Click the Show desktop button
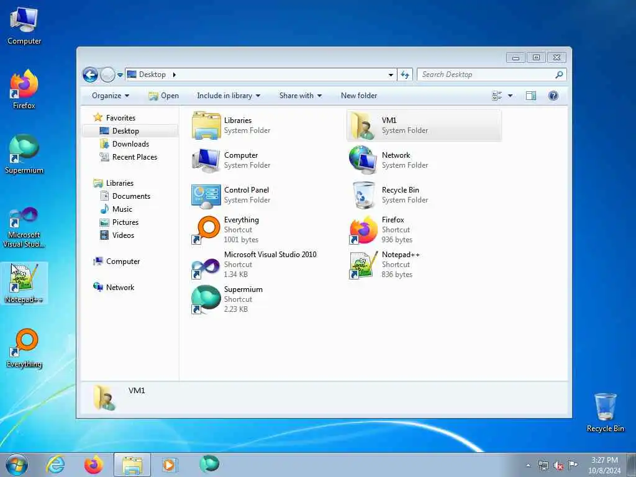This screenshot has width=636, height=477. click(x=632, y=465)
